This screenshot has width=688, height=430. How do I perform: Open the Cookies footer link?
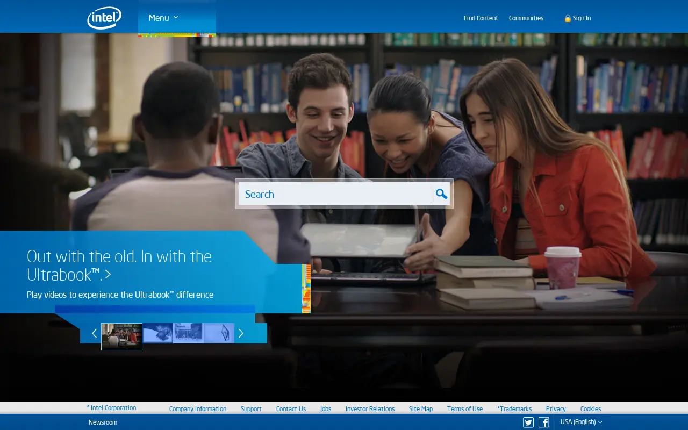(591, 409)
